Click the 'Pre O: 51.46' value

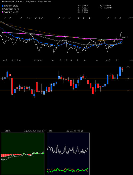pos(83,6)
